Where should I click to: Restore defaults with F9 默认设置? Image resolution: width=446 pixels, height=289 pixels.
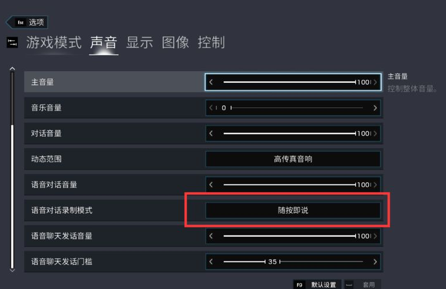pos(317,284)
